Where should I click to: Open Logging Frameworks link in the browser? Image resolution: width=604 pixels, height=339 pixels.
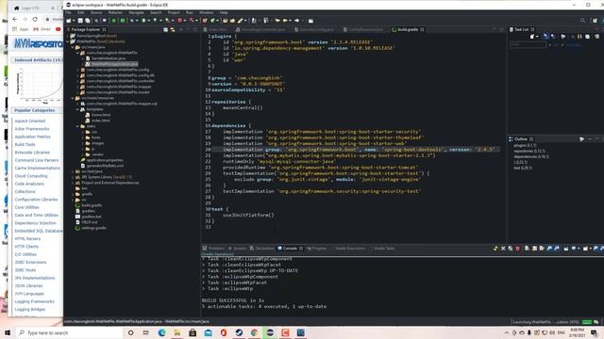[x=35, y=301]
